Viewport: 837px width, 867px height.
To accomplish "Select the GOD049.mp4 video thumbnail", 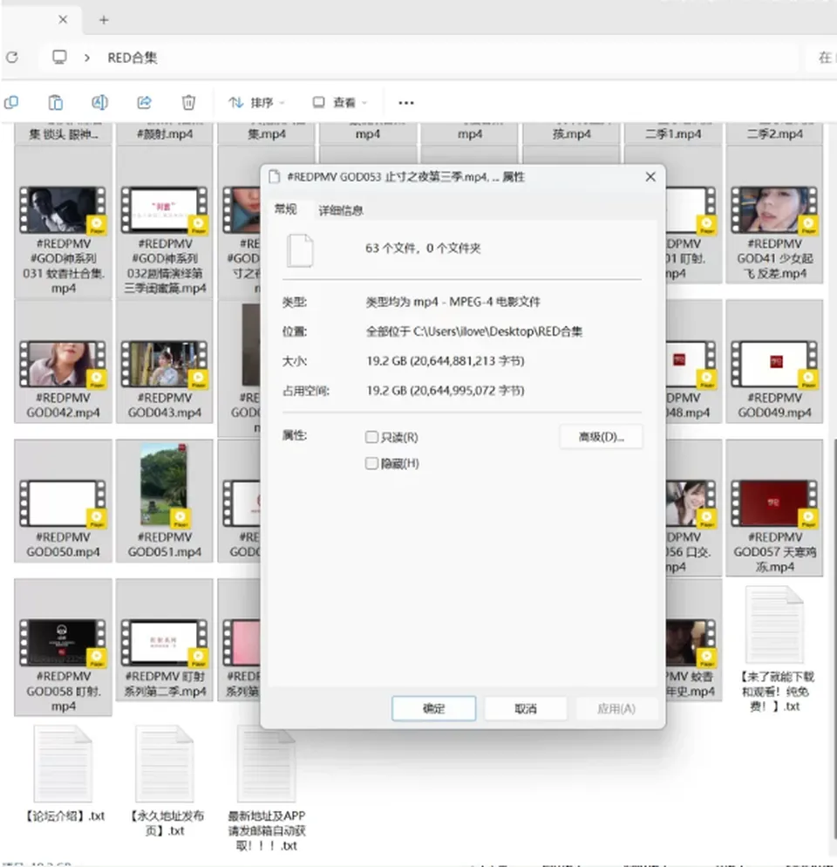I will pyautogui.click(x=774, y=364).
